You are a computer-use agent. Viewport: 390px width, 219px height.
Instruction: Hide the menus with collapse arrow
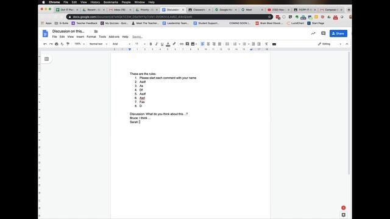click(x=347, y=44)
